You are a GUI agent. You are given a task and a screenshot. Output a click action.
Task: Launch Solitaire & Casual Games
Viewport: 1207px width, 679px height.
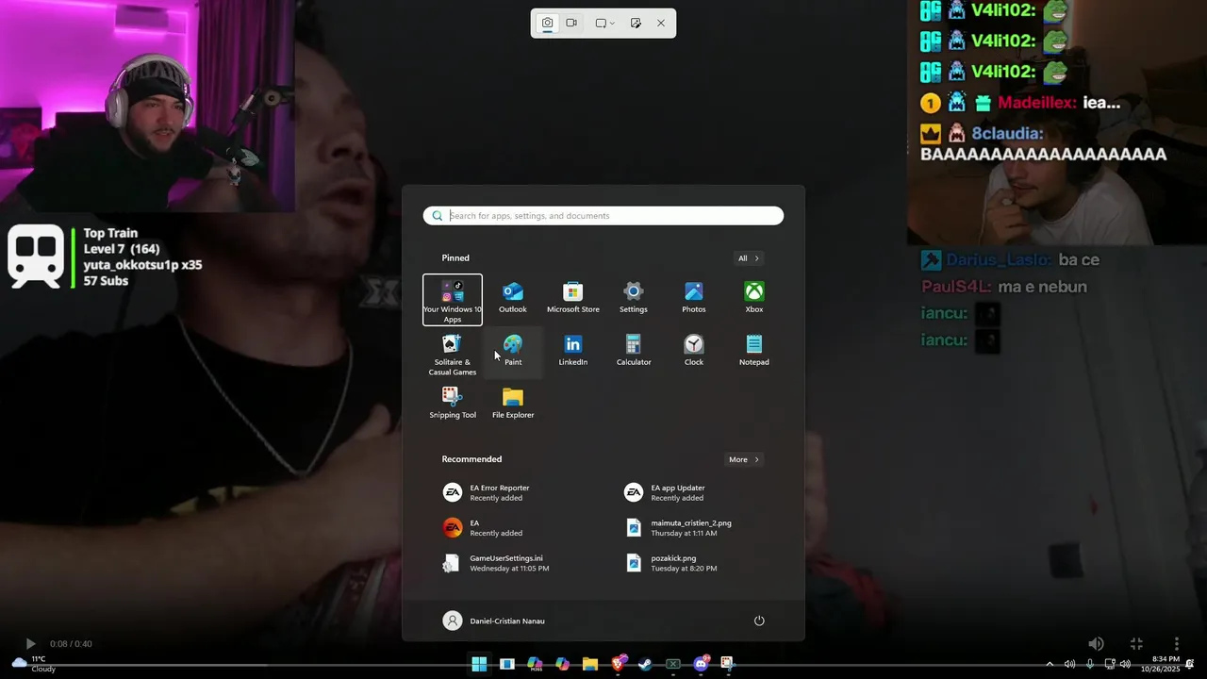point(453,355)
